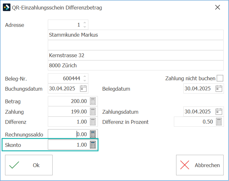Click the Belegdatum label
This screenshot has height=181, width=229.
[x=116, y=89]
